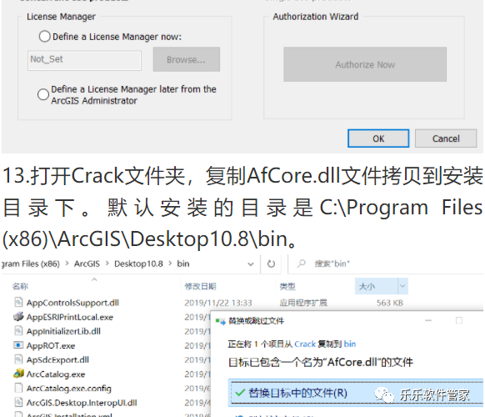Screen dimensions: 485x417
Task: Dismiss dialog with Cancel button
Action: click(445, 138)
